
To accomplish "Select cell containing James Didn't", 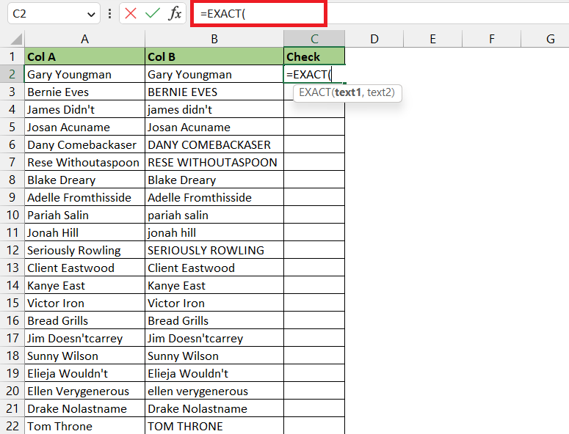I will 84,109.
